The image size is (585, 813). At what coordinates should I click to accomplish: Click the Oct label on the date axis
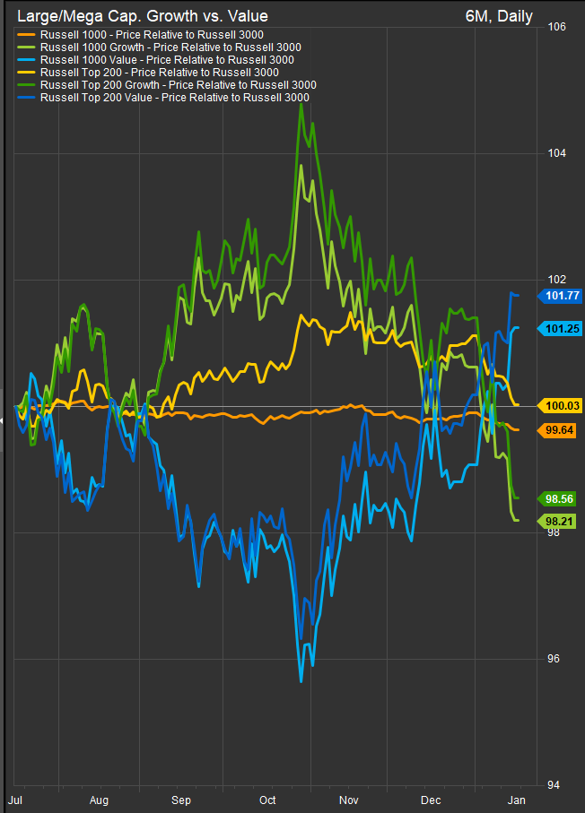point(267,798)
